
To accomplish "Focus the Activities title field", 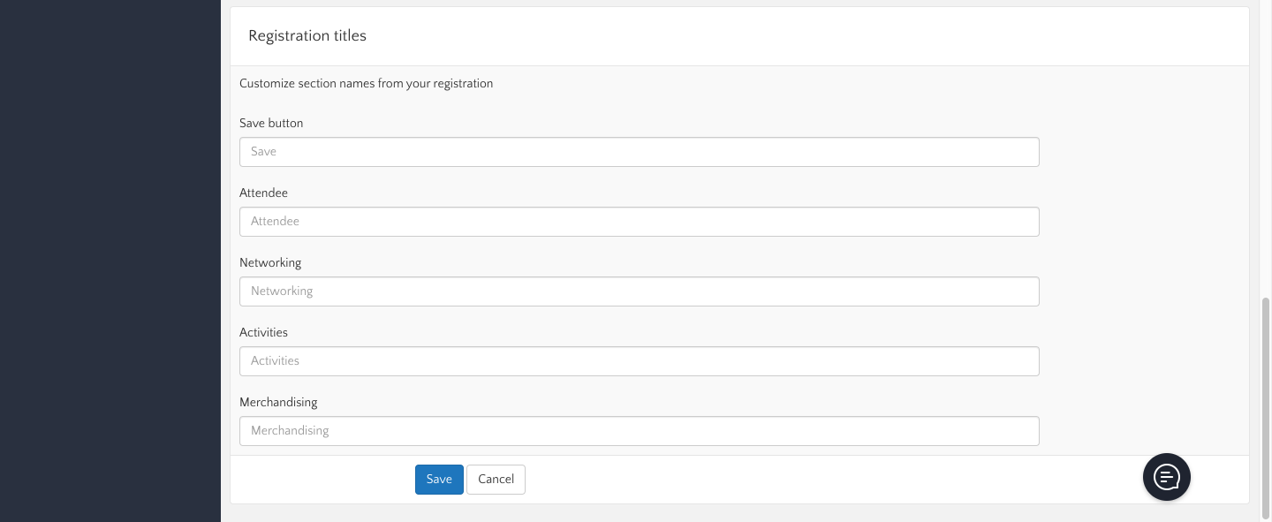I will click(639, 361).
